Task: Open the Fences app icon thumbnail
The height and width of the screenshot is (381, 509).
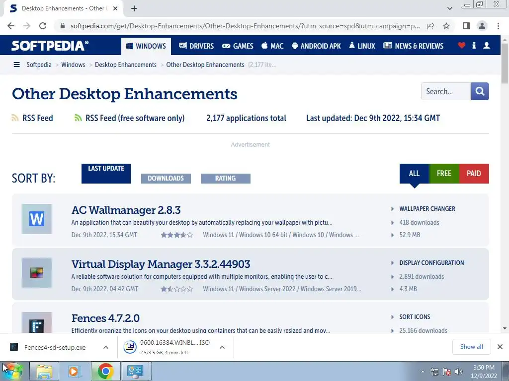Action: tap(37, 322)
